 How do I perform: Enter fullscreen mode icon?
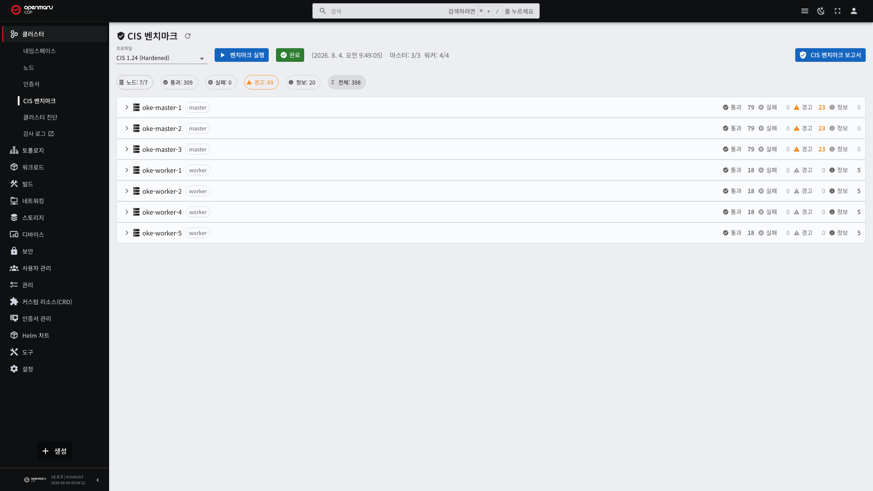838,11
